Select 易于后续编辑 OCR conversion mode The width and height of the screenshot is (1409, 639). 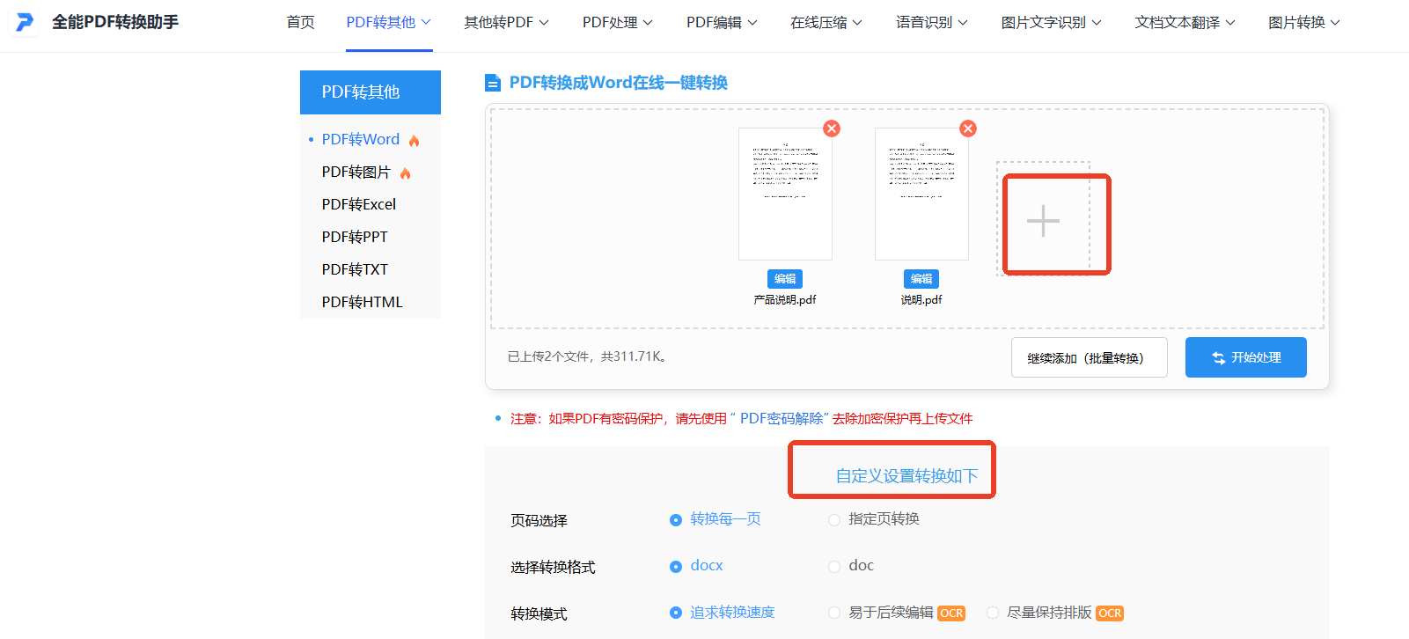pos(834,613)
